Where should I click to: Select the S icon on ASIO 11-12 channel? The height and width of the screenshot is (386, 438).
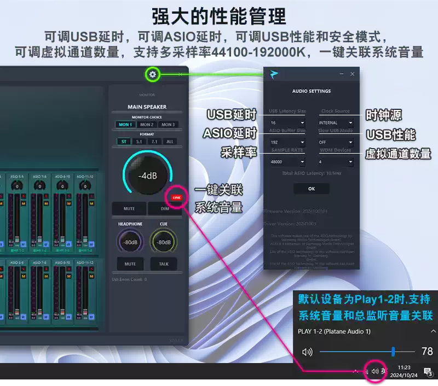[x=92, y=196]
